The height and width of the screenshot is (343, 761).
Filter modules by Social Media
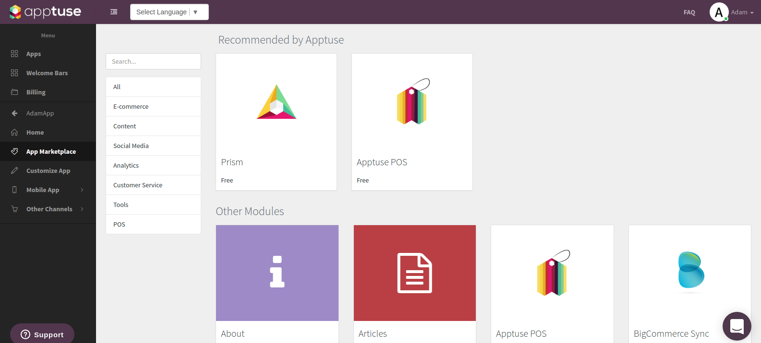(x=153, y=146)
